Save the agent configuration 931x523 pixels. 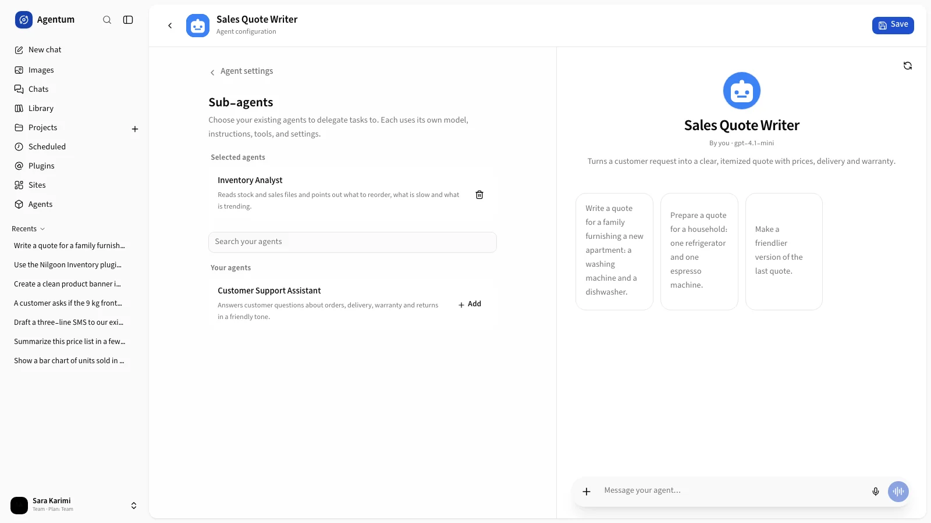click(893, 25)
